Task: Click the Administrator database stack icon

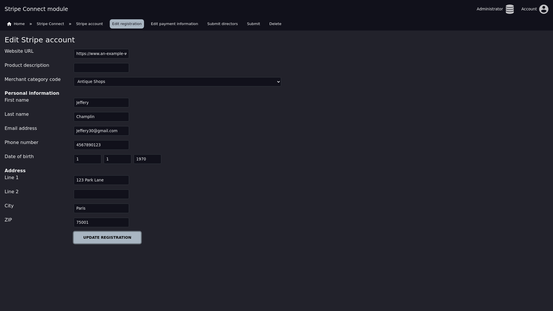Action: pos(510,9)
